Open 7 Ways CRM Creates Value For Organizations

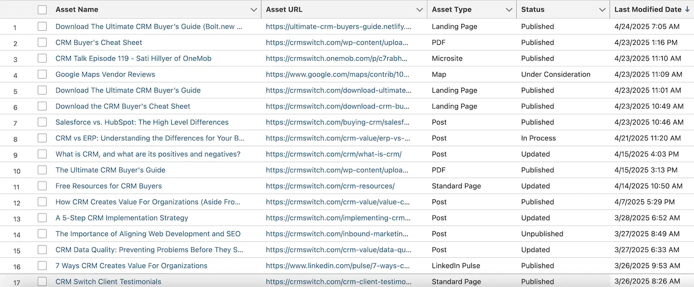click(x=131, y=266)
